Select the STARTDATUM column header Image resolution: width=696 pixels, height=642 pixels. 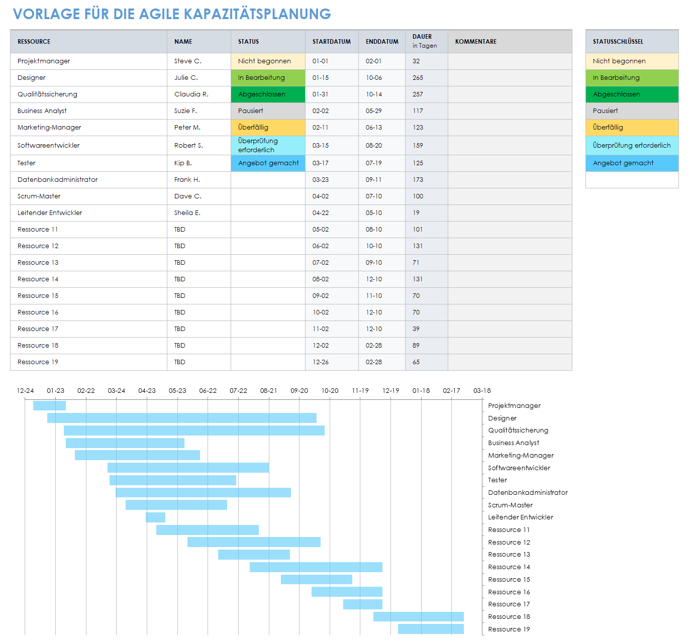pos(332,42)
